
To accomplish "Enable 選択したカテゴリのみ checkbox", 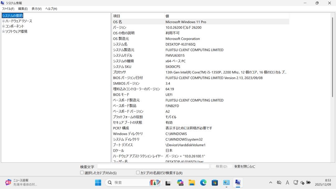I will (82, 172).
